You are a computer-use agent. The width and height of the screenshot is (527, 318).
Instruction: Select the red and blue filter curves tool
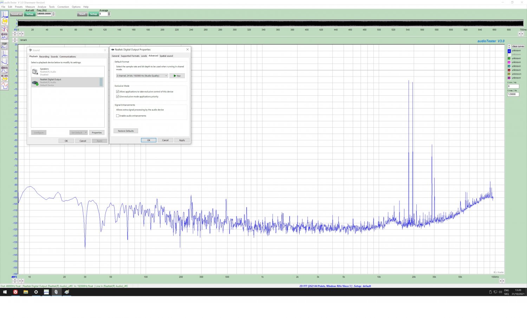coord(5,29)
